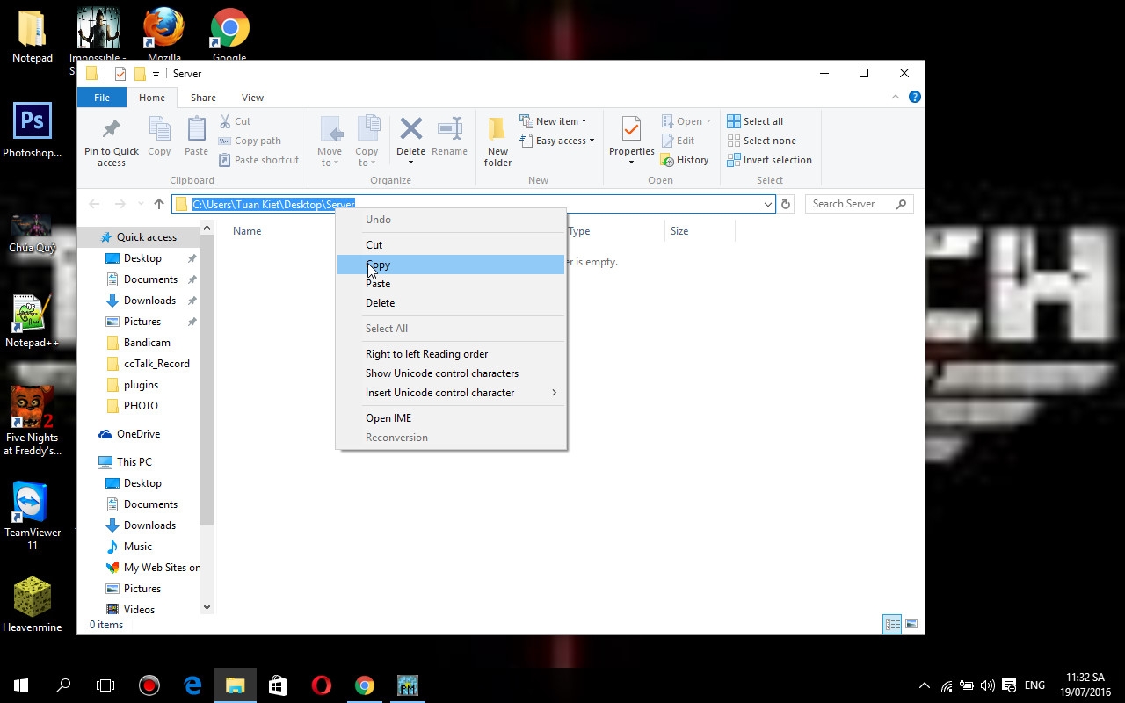Click Invert selection in ribbon
This screenshot has width=1125, height=703.
point(769,160)
